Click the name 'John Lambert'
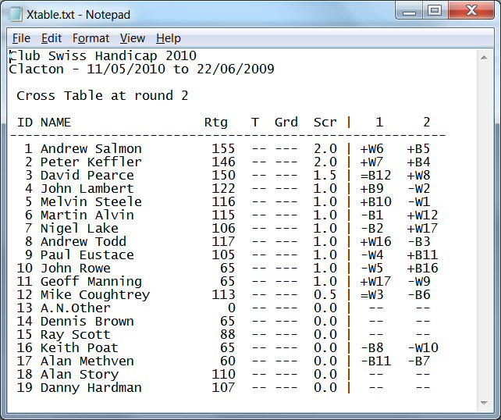Viewport: 501px width, 420px height. click(x=87, y=188)
